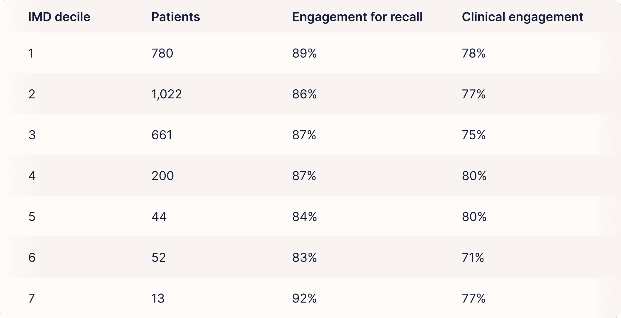621x318 pixels.
Task: Click the 84% recall engagement cell
Action: [x=304, y=217]
